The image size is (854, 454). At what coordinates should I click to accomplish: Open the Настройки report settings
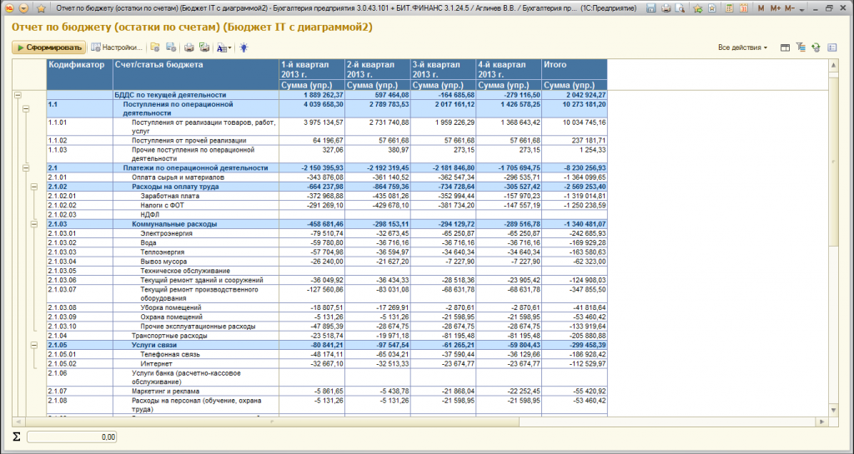(x=115, y=47)
